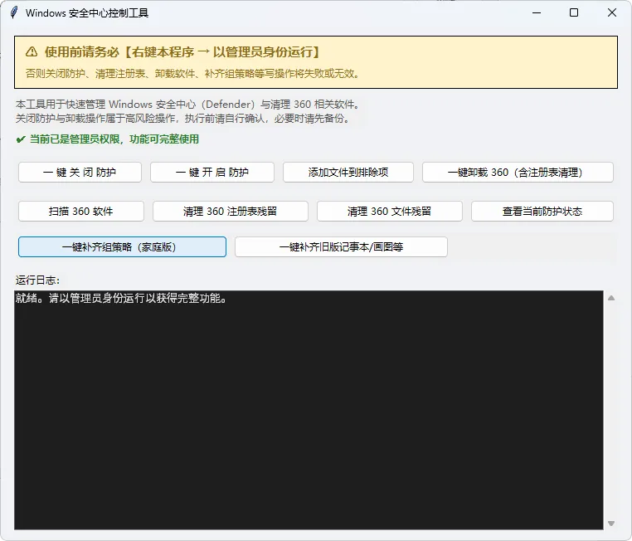Click the green checkmark admin status icon
This screenshot has height=541, width=632.
tap(21, 139)
